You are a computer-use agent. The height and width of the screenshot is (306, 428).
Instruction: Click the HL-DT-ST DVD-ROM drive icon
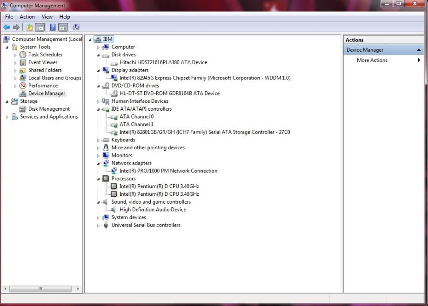(114, 93)
